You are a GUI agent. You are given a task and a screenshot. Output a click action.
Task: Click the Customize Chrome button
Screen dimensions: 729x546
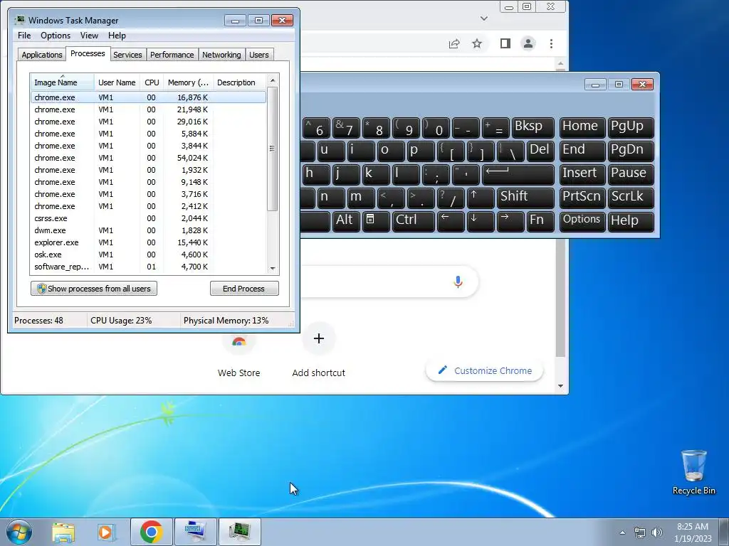tap(484, 370)
